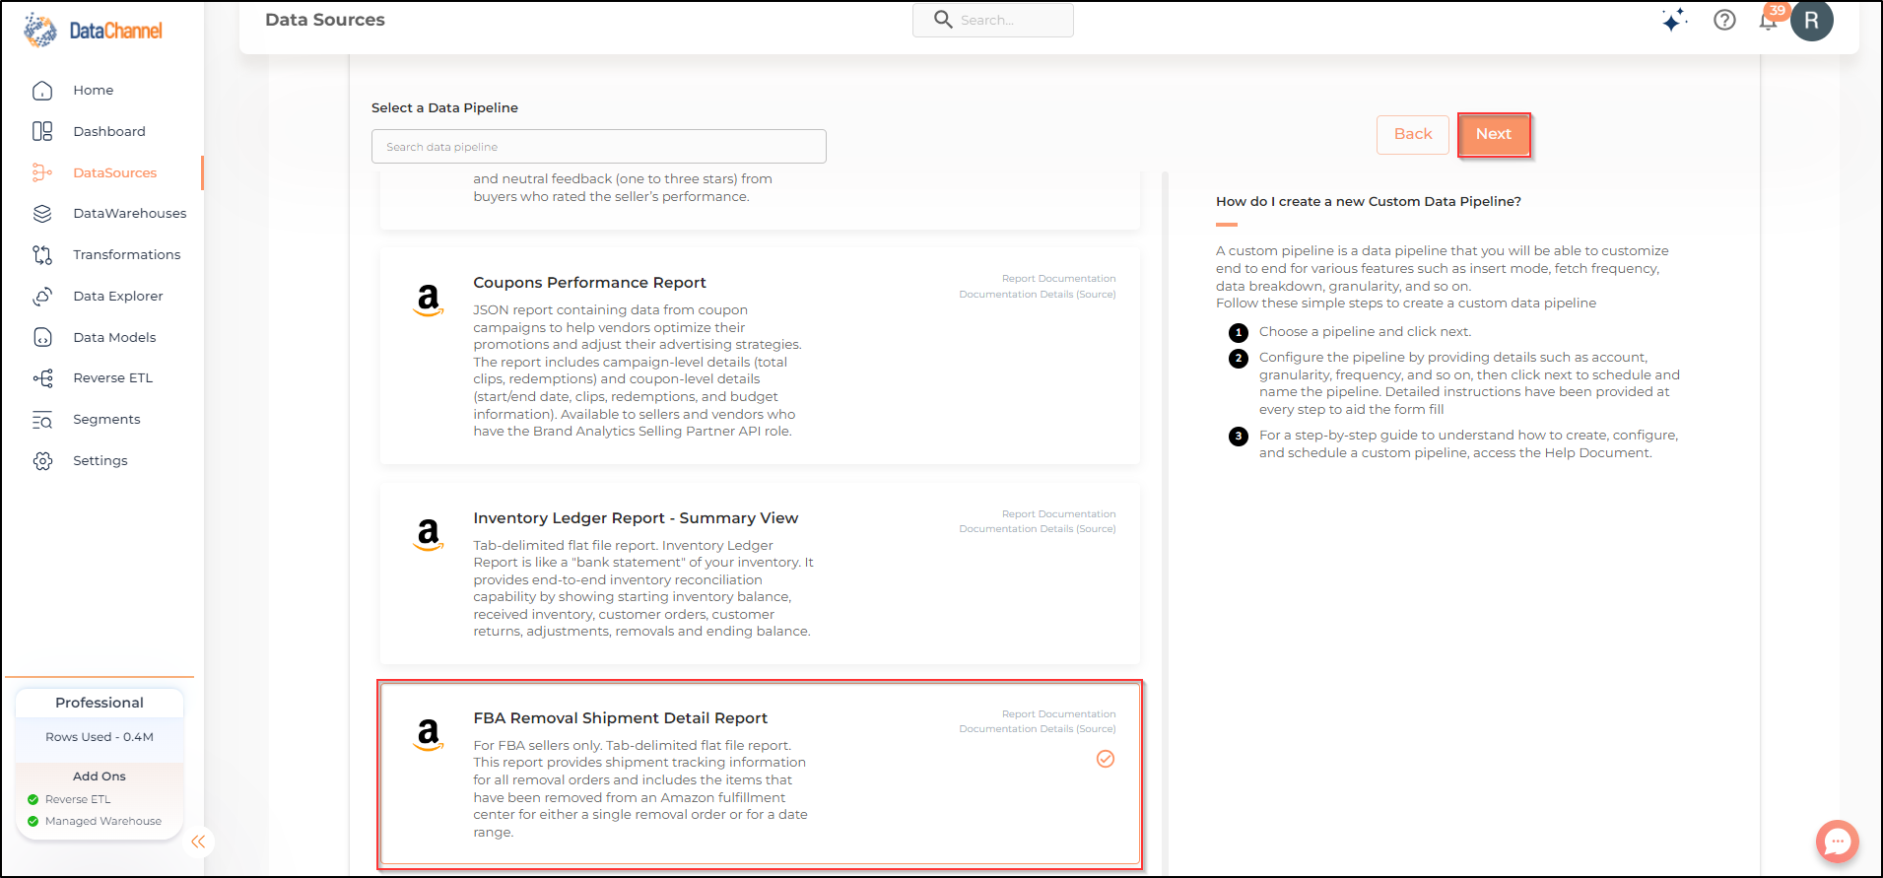Screen dimensions: 1883x878
Task: Click the Data Sources page heading
Action: click(325, 20)
